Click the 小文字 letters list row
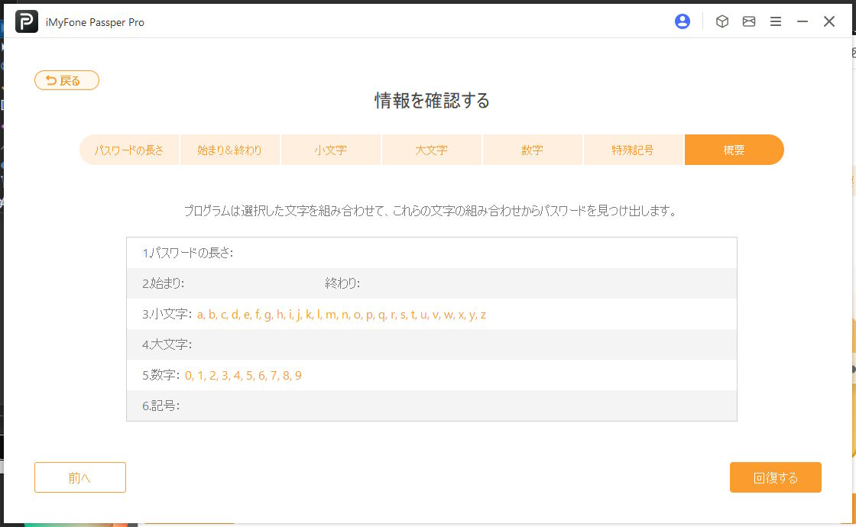Screen dimensions: 856x527 tap(431, 314)
